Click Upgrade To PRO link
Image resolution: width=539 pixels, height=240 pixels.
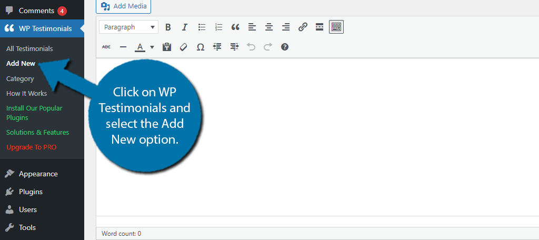click(31, 147)
